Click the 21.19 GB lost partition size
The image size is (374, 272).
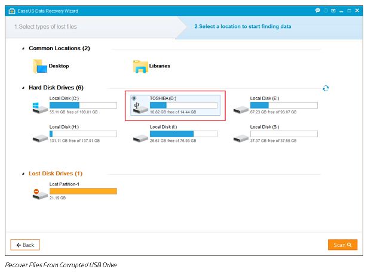coord(57,198)
